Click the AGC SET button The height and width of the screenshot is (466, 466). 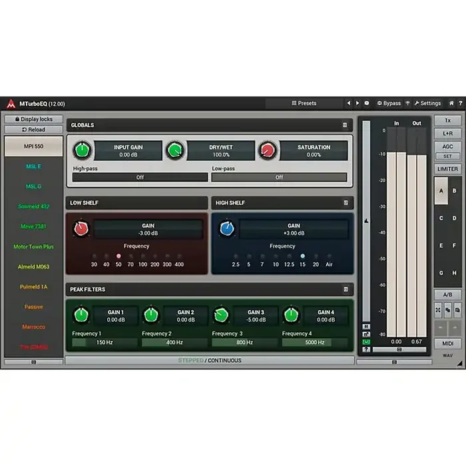coord(447,156)
